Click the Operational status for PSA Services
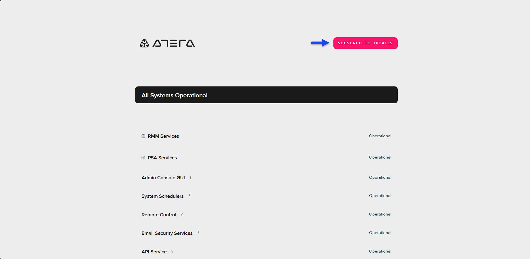Viewport: 530px width, 259px height. [380, 157]
